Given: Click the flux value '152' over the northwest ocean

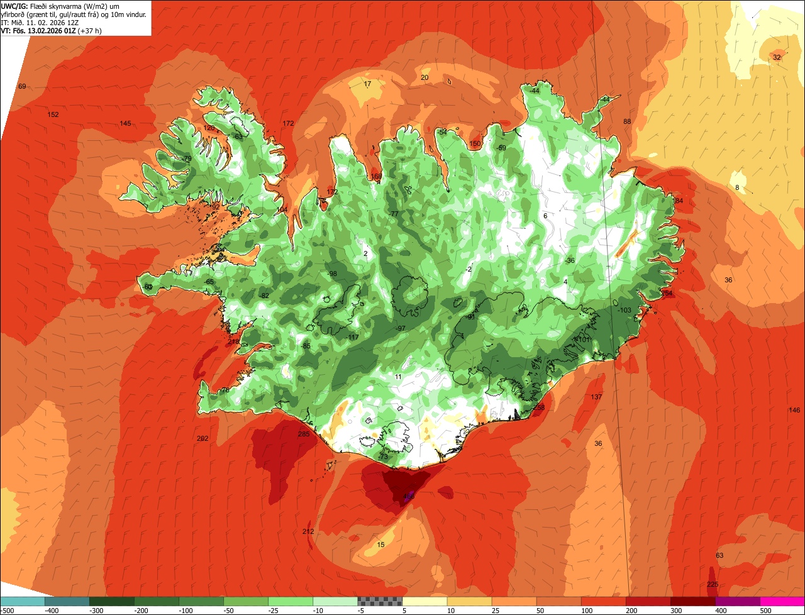Looking at the screenshot, I should pyautogui.click(x=53, y=114).
